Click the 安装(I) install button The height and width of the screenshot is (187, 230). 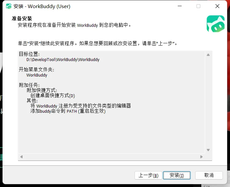click(x=176, y=175)
